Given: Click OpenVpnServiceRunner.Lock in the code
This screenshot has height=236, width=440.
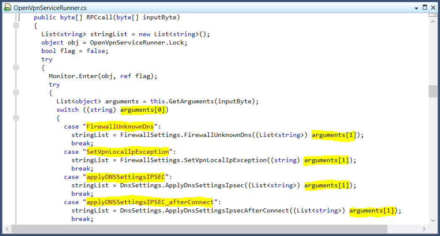Looking at the screenshot, I should pos(137,42).
